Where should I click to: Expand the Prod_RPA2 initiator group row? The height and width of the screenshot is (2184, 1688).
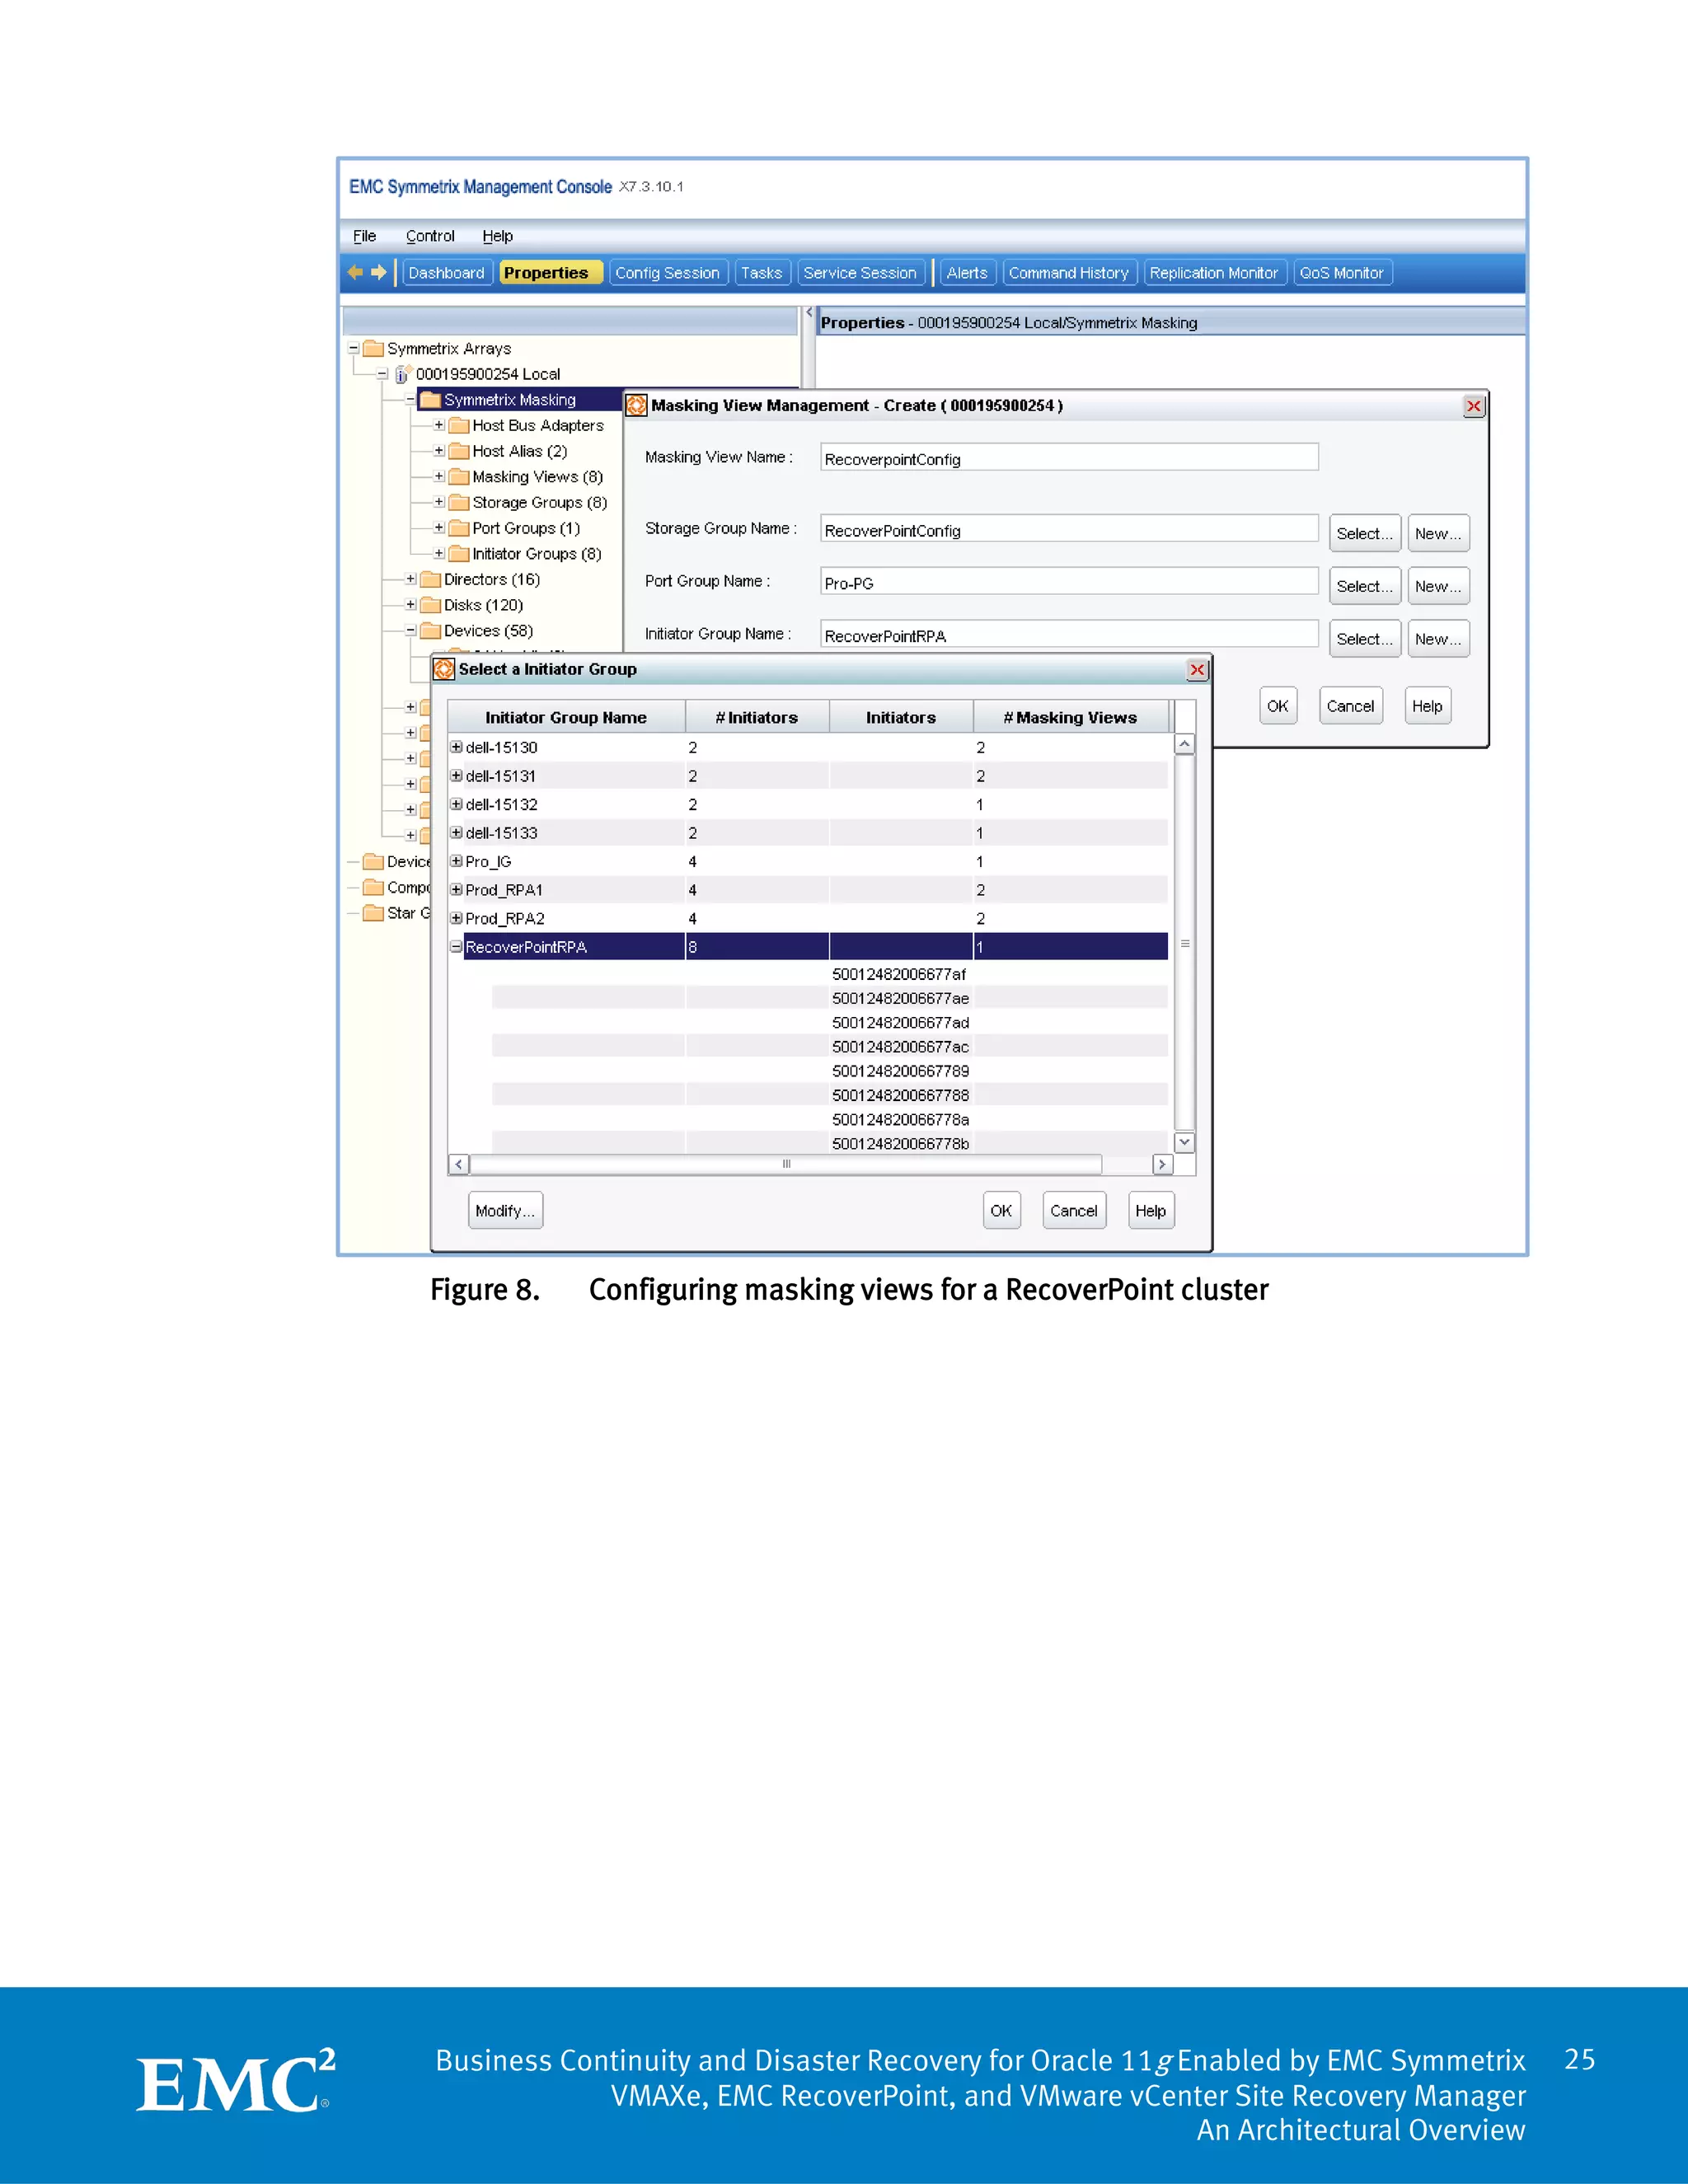[x=456, y=918]
